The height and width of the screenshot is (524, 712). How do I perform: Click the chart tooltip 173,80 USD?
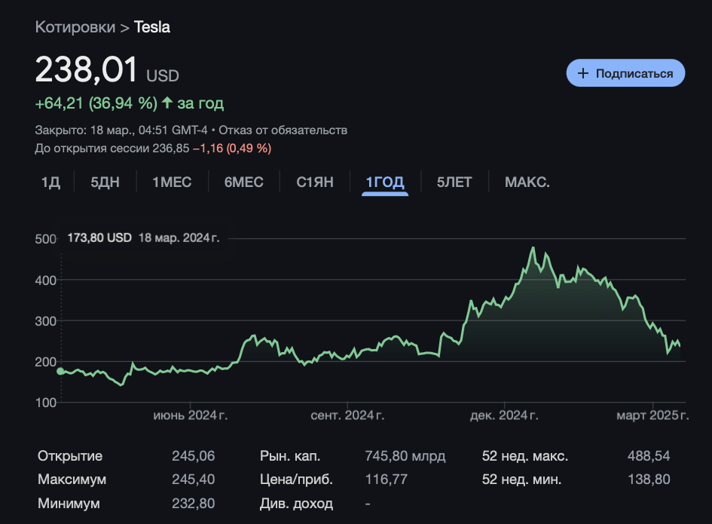pyautogui.click(x=99, y=237)
